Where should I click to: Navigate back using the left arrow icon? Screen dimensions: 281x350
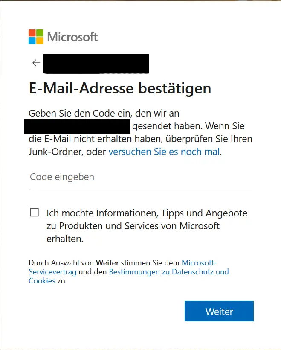pyautogui.click(x=36, y=62)
